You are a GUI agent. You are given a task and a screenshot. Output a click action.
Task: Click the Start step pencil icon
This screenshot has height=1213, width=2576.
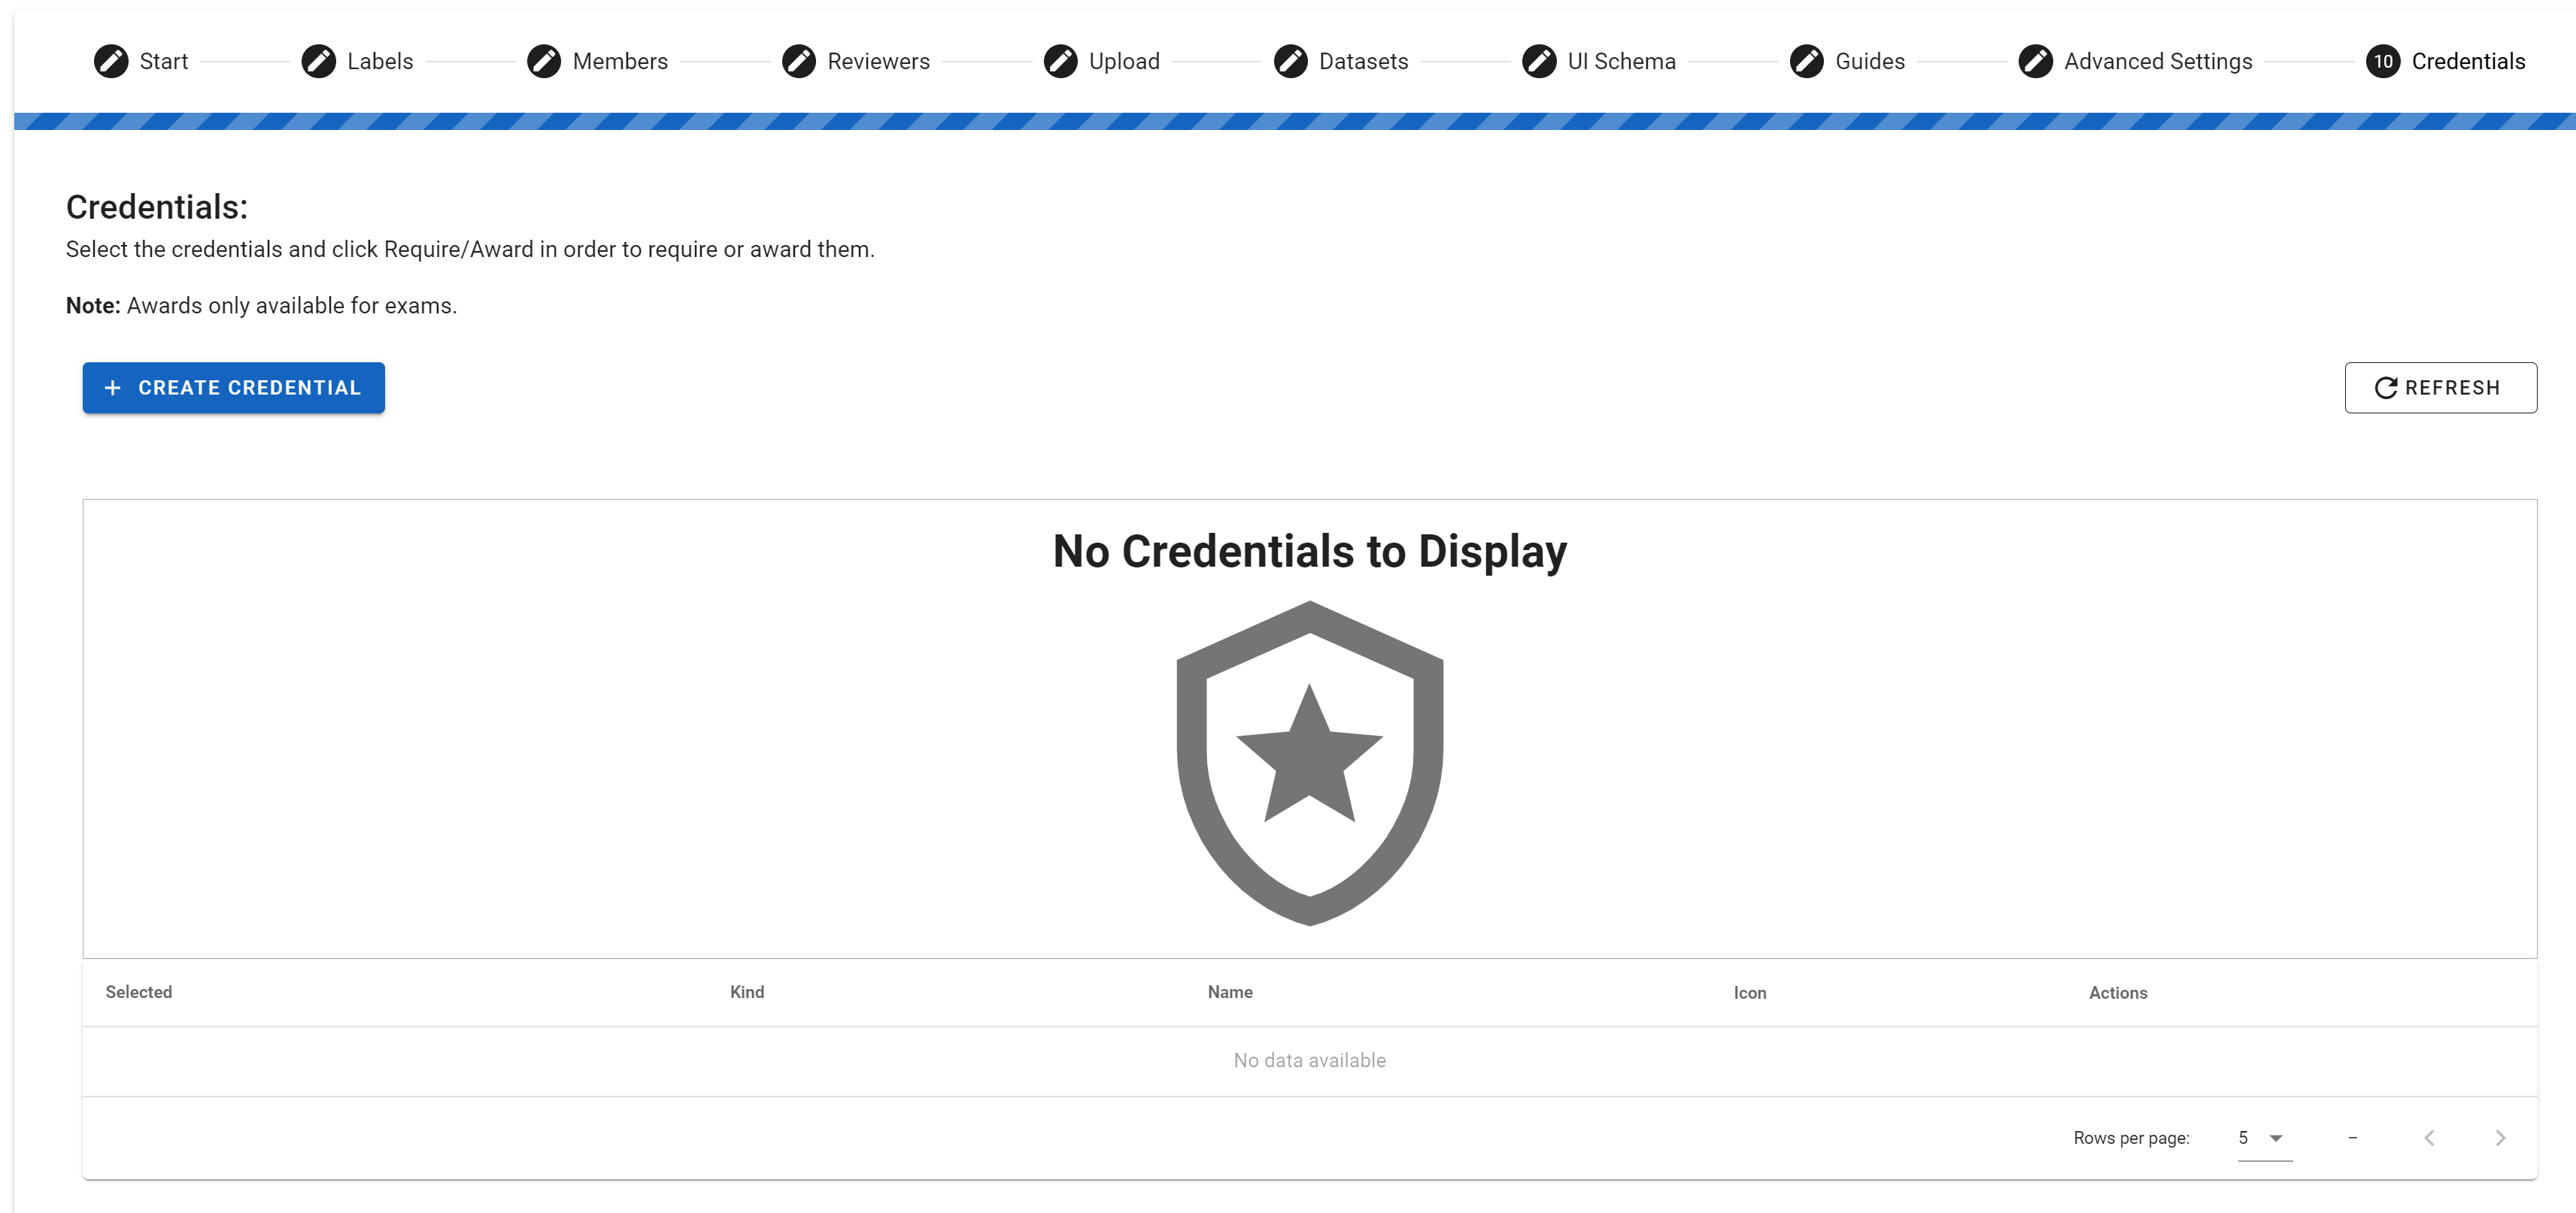[x=111, y=61]
